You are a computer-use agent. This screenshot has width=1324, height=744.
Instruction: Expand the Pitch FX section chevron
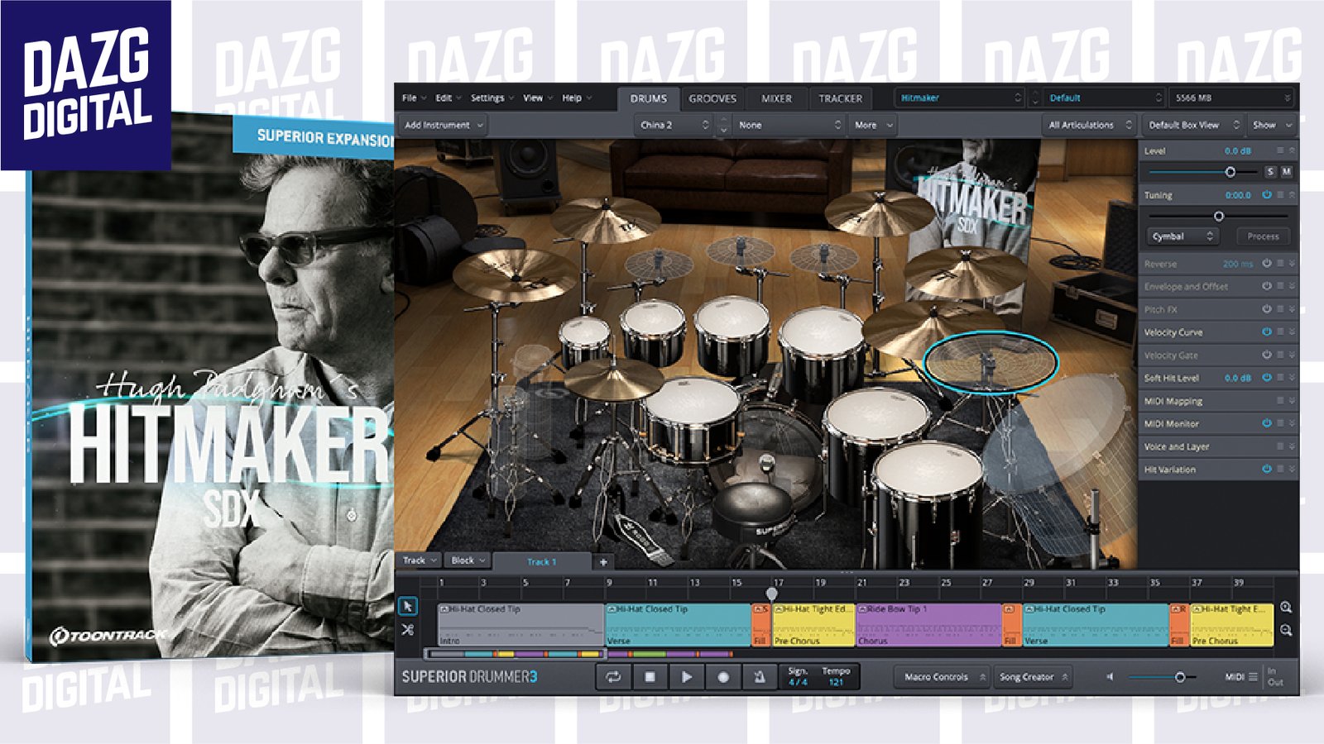[1292, 309]
